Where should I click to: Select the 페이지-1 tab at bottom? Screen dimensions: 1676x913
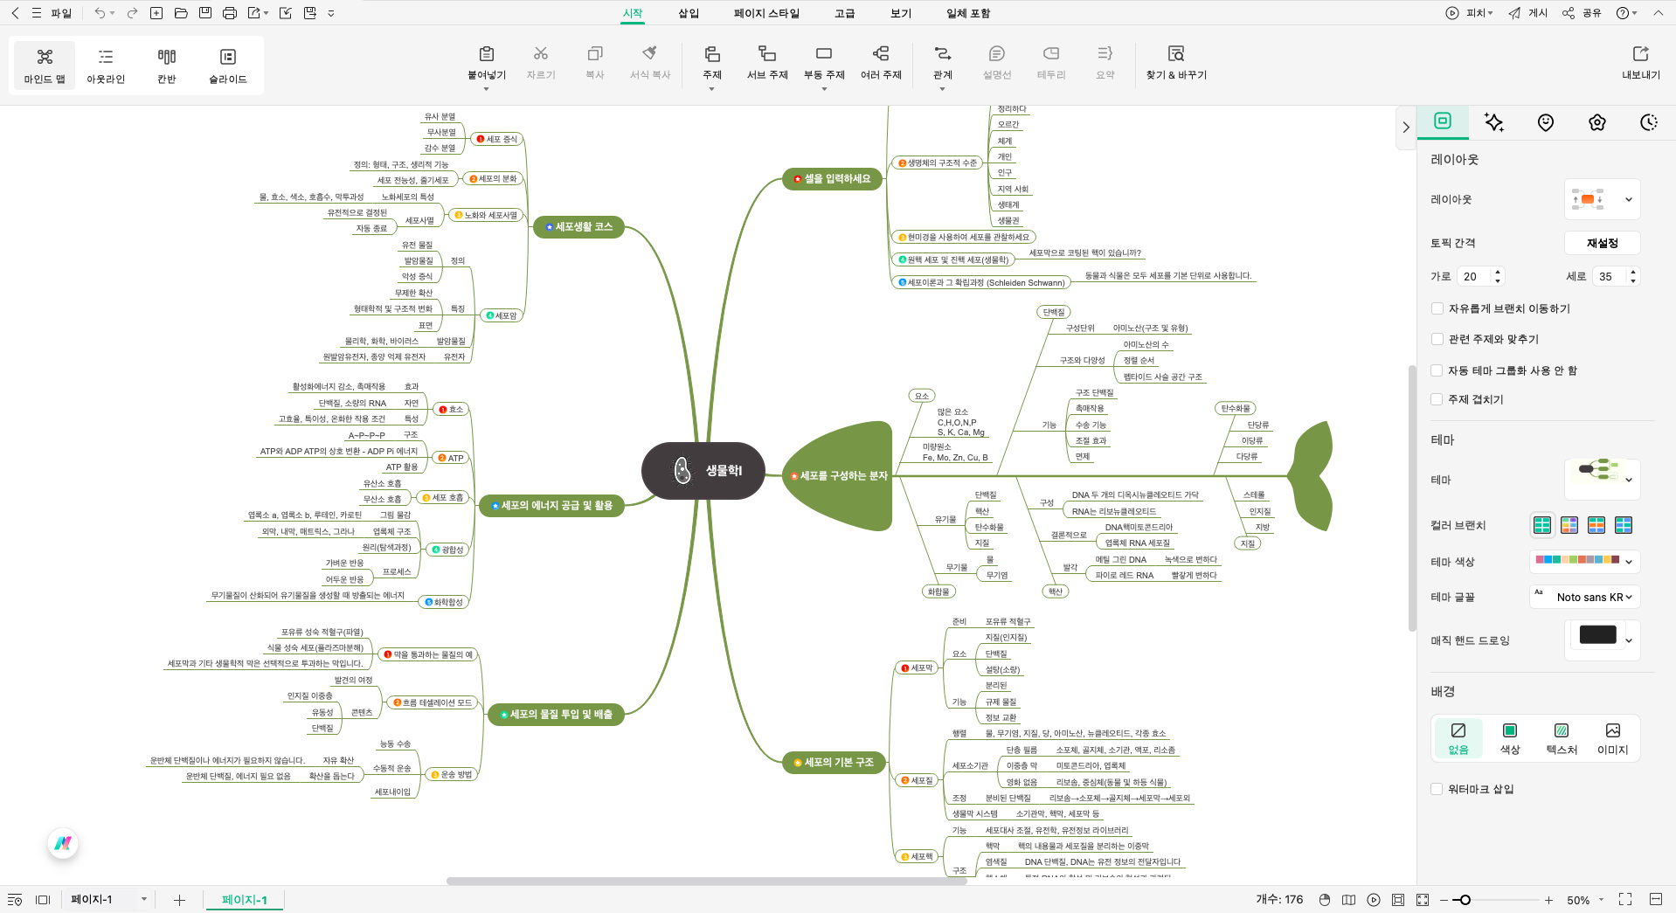pyautogui.click(x=244, y=898)
